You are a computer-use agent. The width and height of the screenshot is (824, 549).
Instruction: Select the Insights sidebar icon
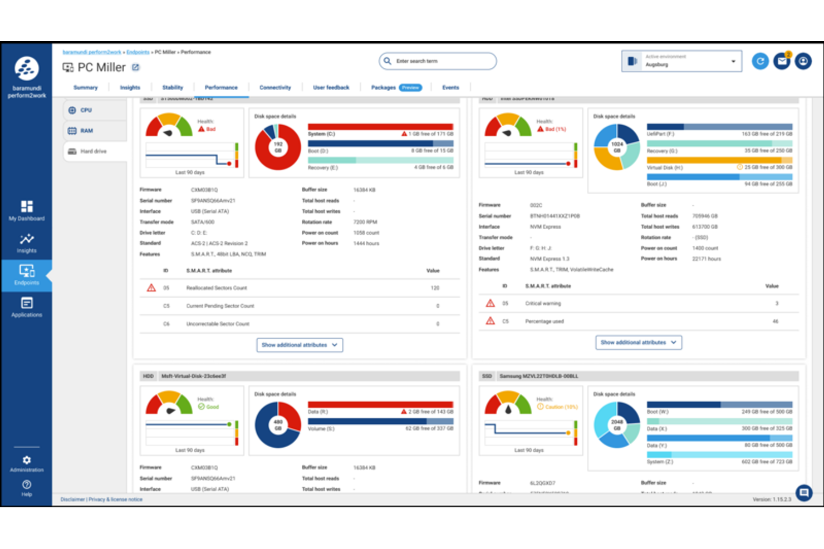[26, 243]
